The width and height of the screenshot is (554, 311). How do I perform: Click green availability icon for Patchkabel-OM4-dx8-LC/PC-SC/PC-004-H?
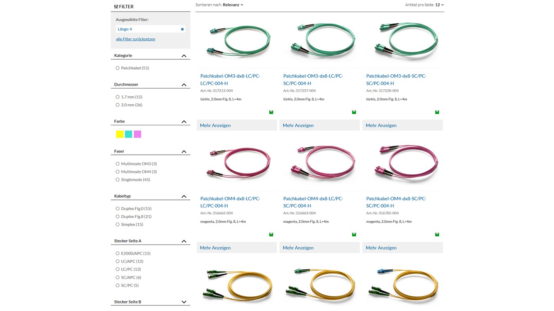(354, 235)
